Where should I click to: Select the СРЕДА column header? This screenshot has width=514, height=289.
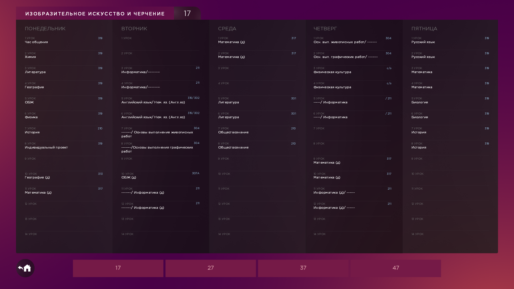click(227, 29)
